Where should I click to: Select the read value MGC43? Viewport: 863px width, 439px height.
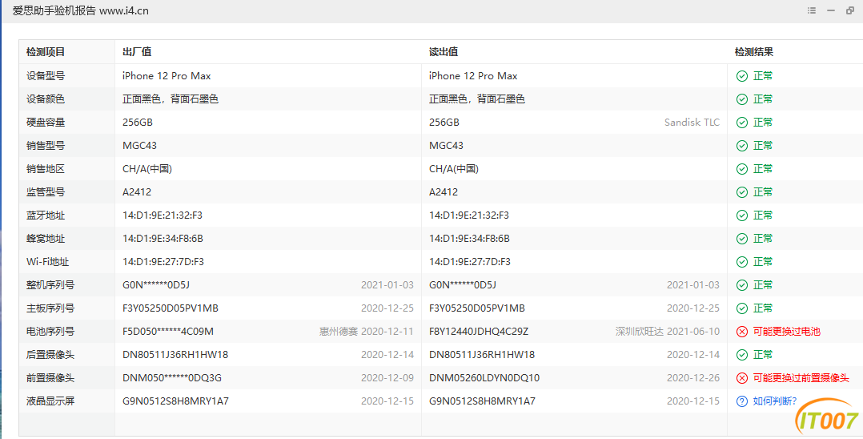447,146
